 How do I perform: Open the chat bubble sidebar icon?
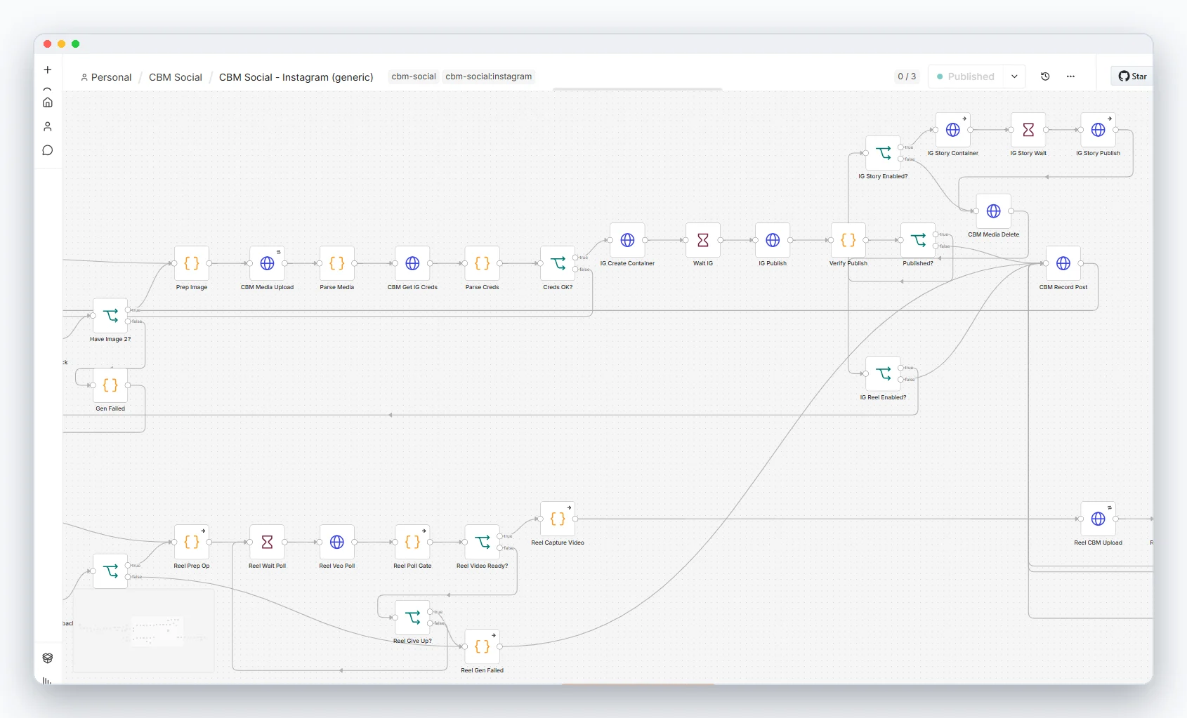click(x=48, y=150)
